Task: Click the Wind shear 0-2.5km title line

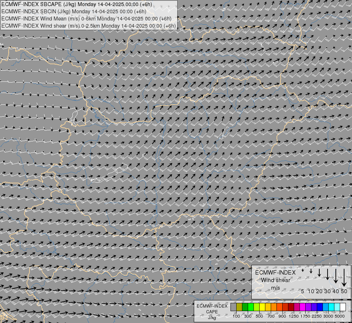Action: point(89,26)
